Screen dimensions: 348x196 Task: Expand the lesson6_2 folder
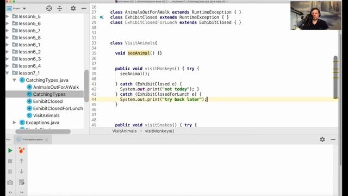[7, 52]
